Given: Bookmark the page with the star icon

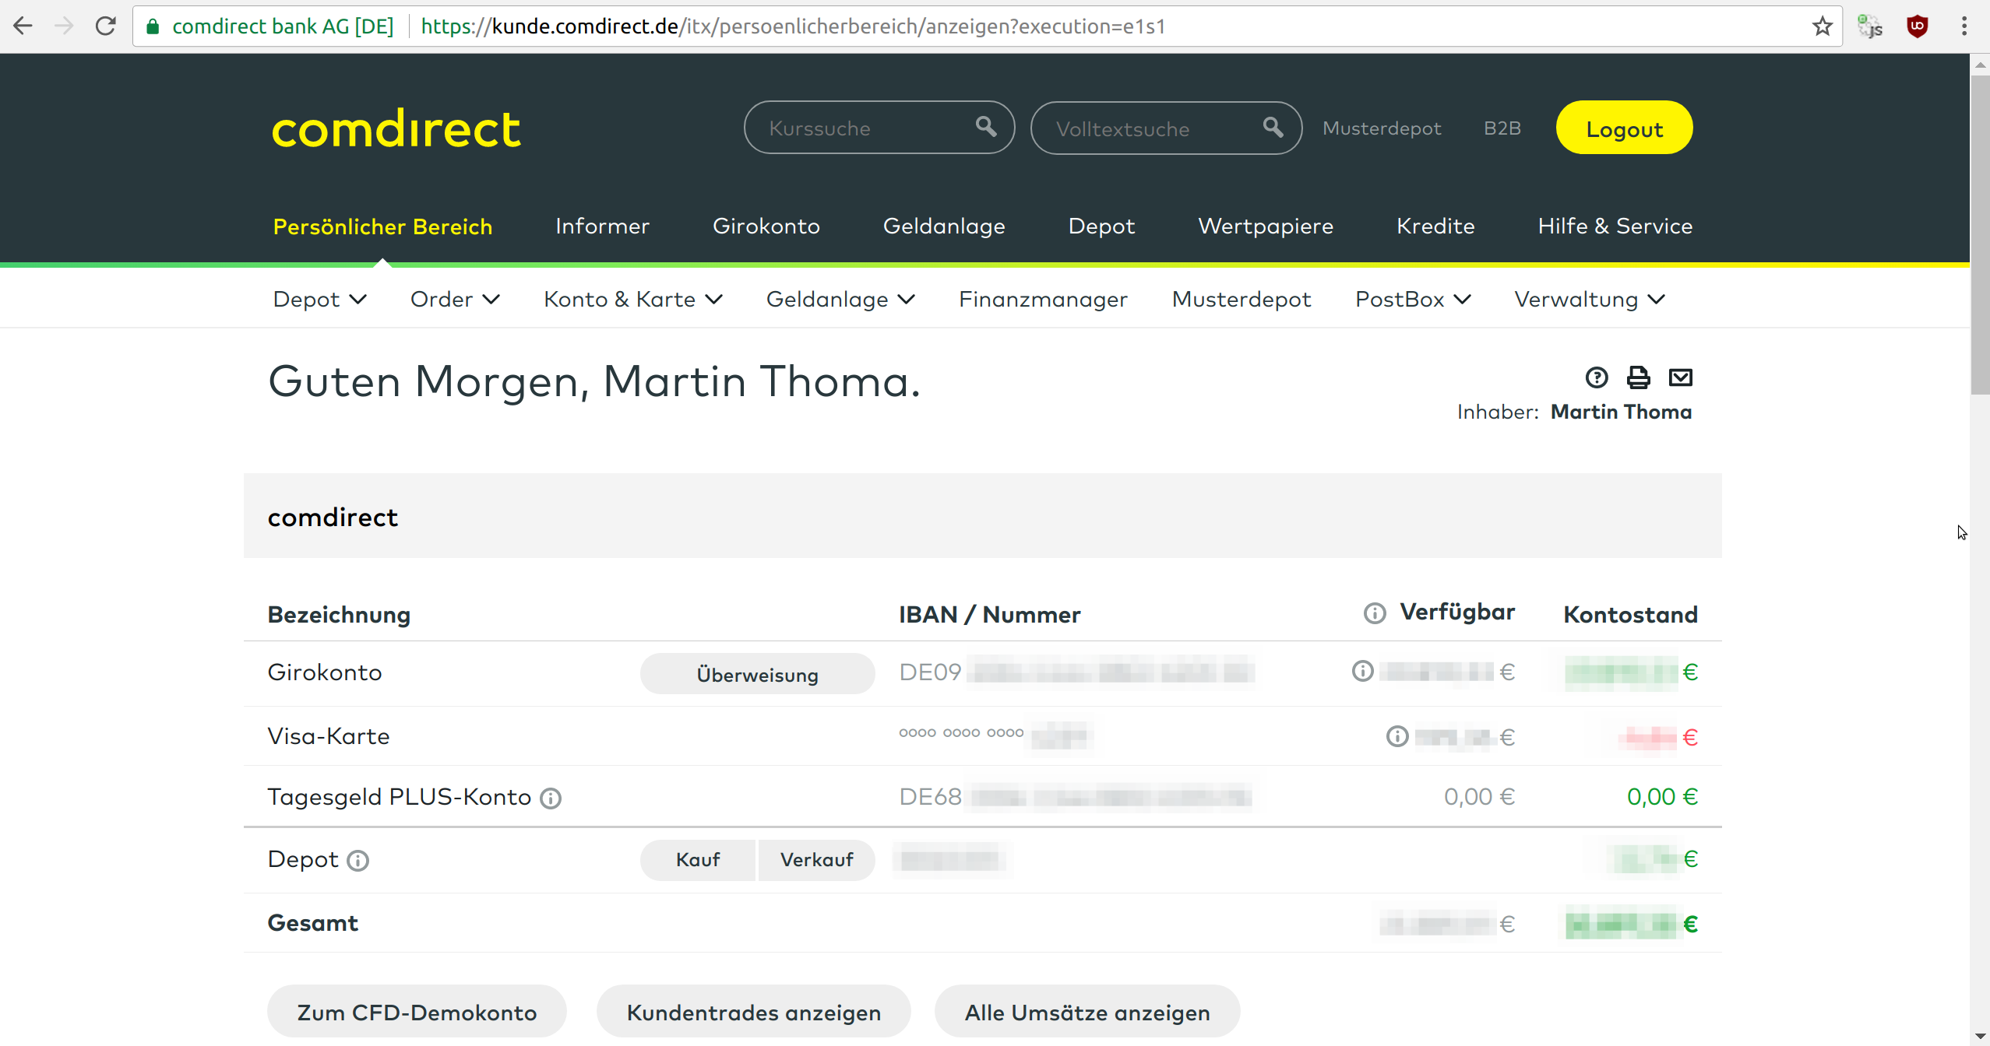Looking at the screenshot, I should pyautogui.click(x=1823, y=26).
